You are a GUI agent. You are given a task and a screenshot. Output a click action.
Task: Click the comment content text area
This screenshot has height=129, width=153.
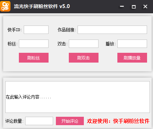(78, 97)
